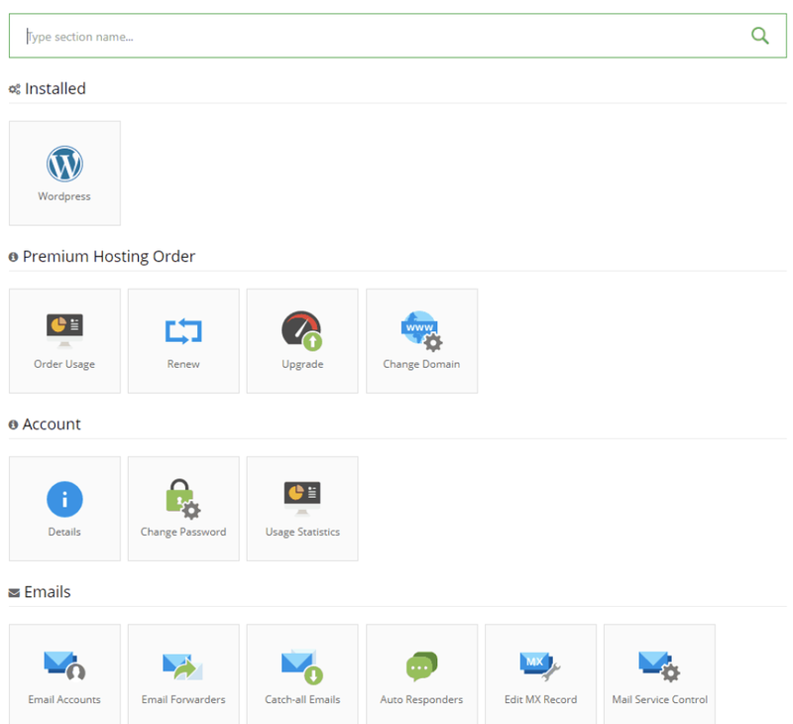Select the Change Domain tile
793x724 pixels.
tap(422, 341)
